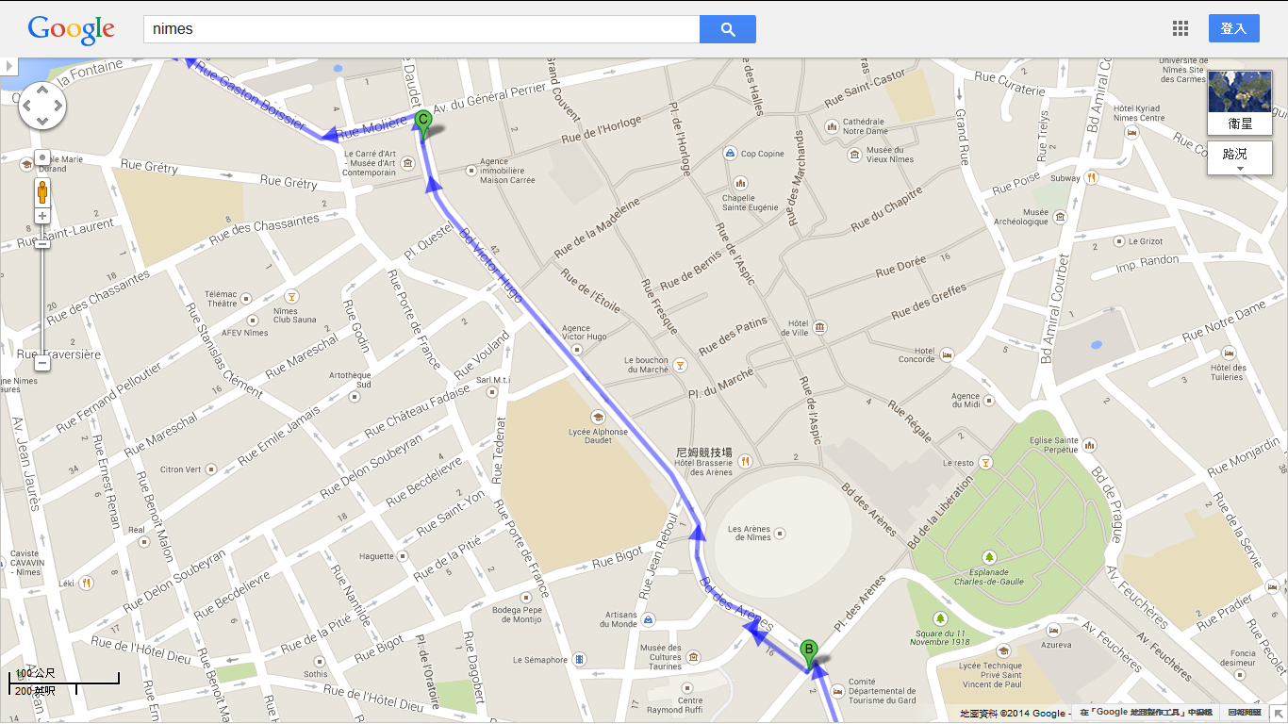Screen dimensions: 1288x724
Task: Click the Google logo
Action: coord(72,29)
